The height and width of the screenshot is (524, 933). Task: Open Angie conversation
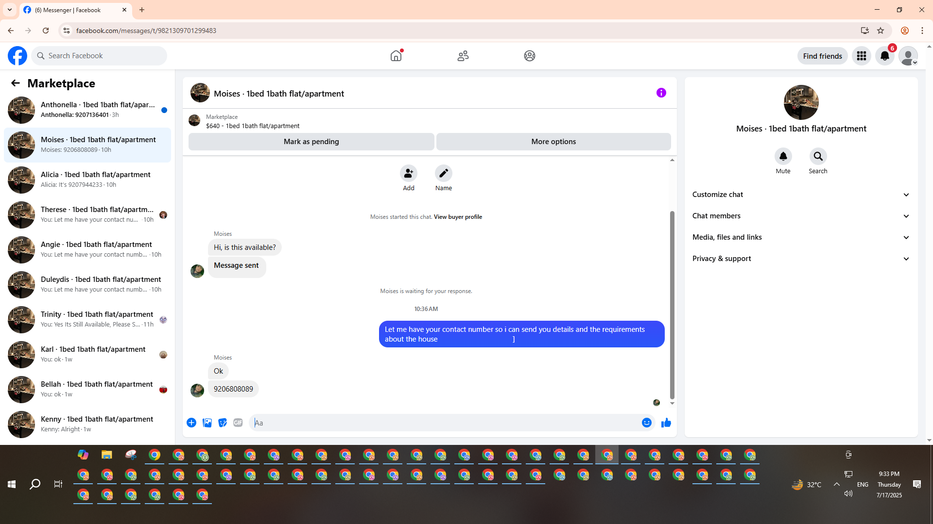point(87,250)
